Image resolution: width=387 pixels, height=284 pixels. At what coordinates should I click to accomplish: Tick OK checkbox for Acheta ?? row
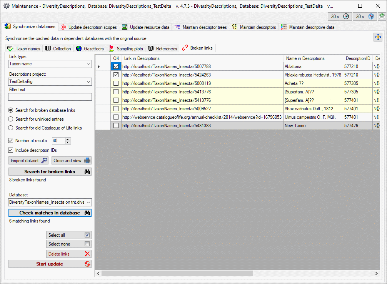pyautogui.click(x=116, y=83)
